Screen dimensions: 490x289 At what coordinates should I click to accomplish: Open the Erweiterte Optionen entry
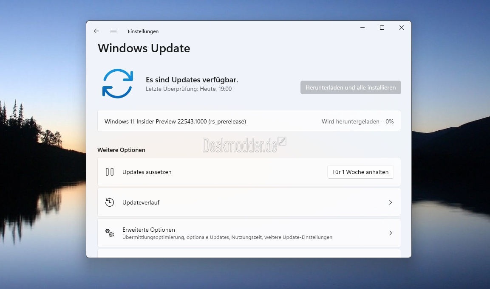click(249, 233)
